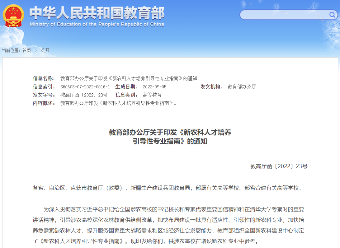Click the 中华人民共和国教育部 site title
Image resolution: width=340 pixels, height=248 pixels.
click(x=97, y=13)
